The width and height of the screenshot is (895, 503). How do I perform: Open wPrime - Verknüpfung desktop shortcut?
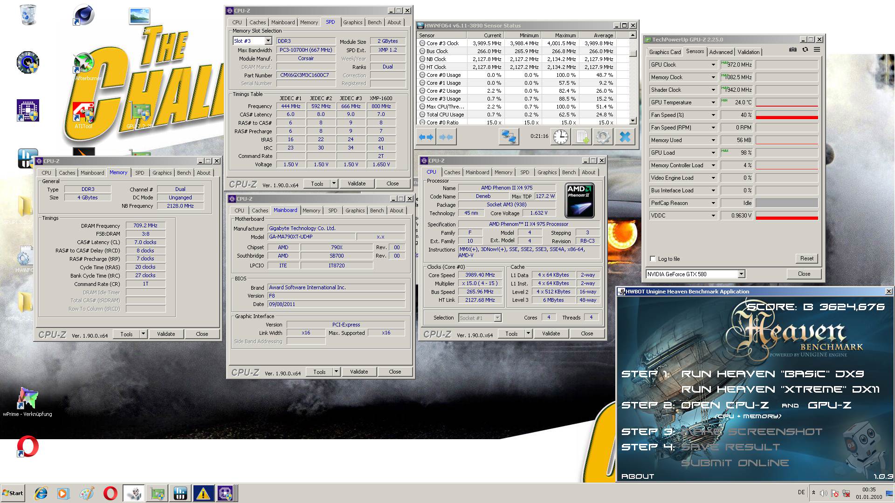pos(28,402)
